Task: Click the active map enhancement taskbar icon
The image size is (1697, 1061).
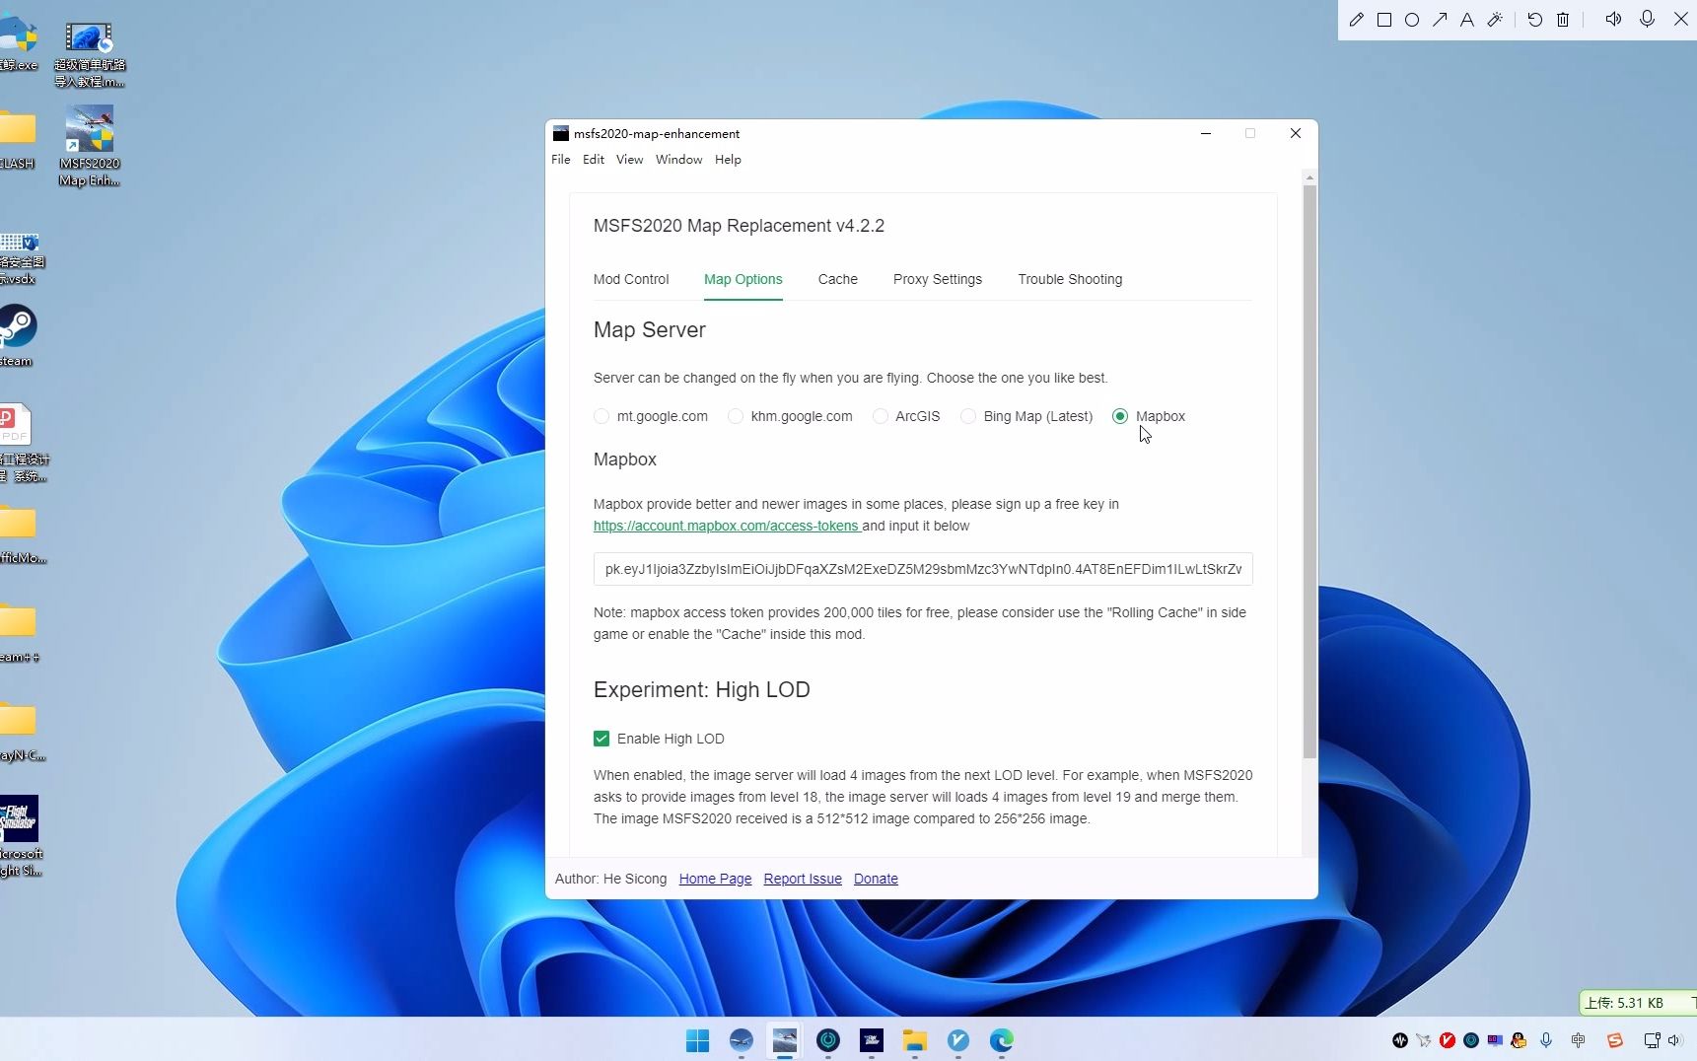Action: coord(784,1040)
